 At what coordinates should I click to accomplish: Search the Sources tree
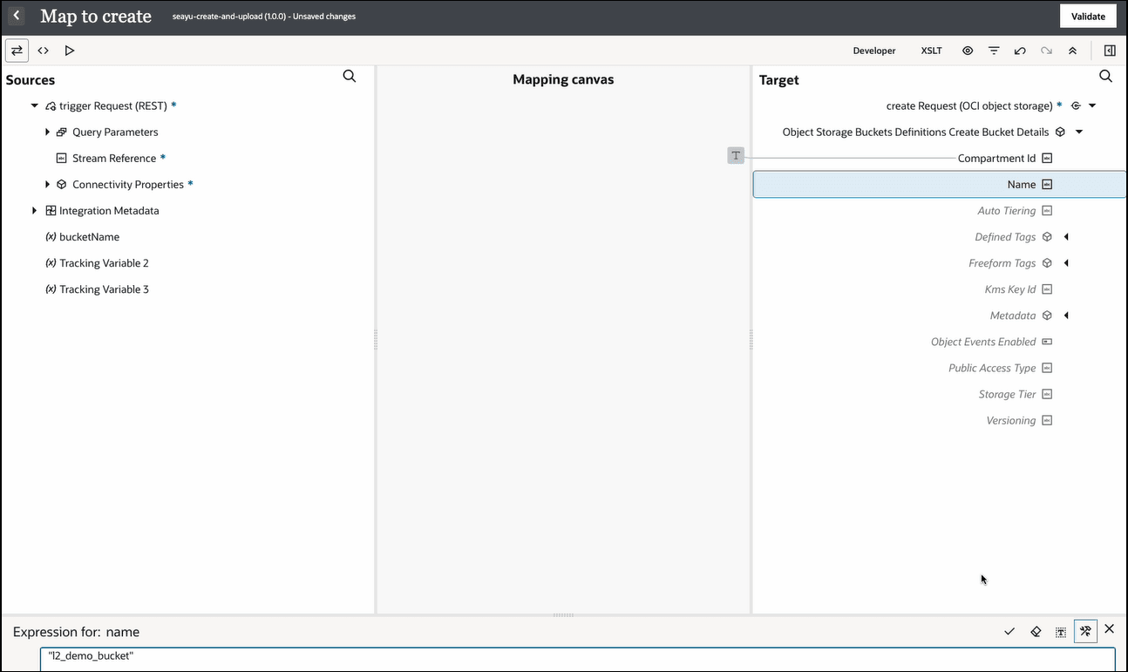point(350,77)
